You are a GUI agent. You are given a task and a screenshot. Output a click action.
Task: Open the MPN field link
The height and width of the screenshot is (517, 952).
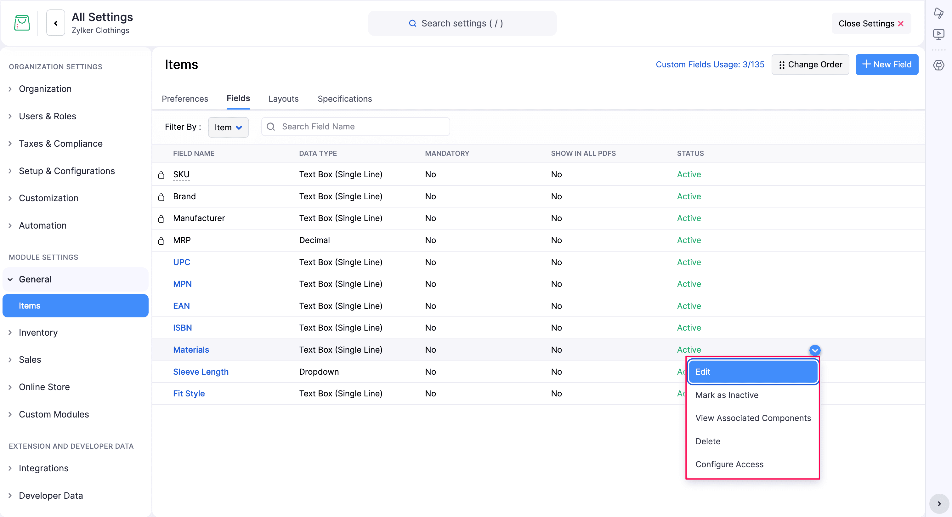tap(182, 284)
